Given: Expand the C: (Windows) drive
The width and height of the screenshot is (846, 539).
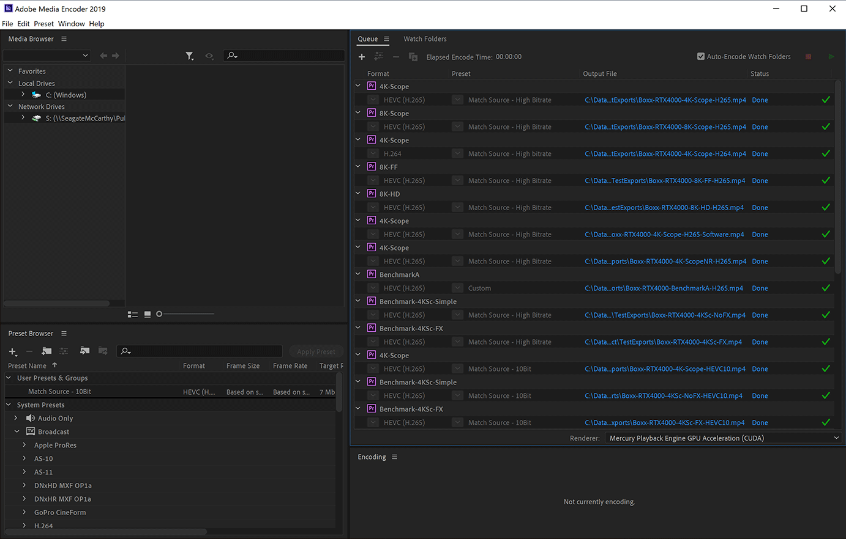Looking at the screenshot, I should [23, 95].
